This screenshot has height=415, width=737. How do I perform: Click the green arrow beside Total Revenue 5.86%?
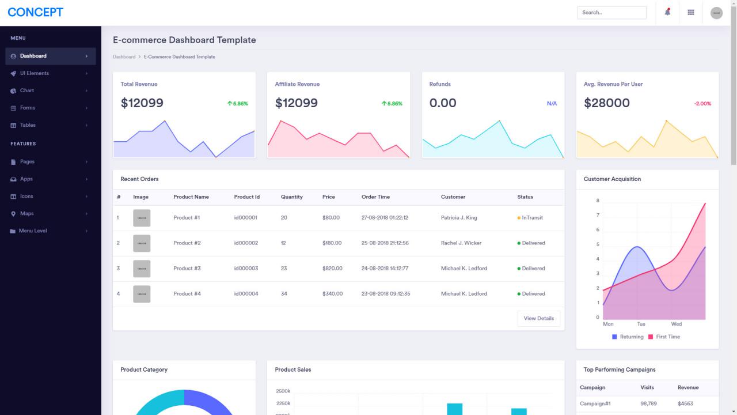pos(229,104)
